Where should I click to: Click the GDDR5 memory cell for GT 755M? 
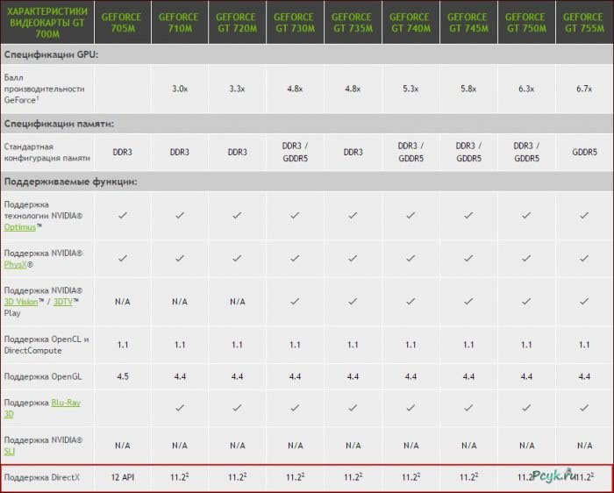tap(585, 153)
